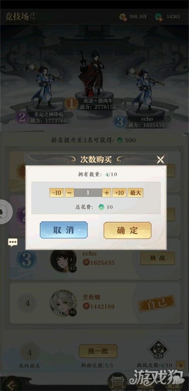Open the 布阵 formation icon
The height and width of the screenshot is (391, 189).
[x=157, y=348]
